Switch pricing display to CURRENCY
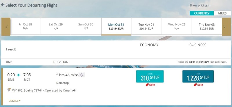 pos(202,13)
